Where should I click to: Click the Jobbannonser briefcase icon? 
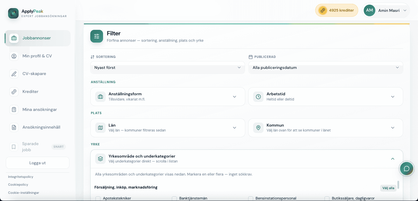14,38
